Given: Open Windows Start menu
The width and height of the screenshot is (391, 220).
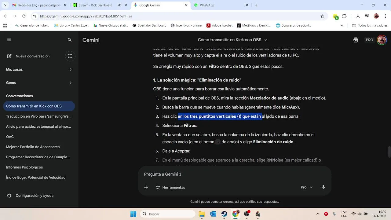Looking at the screenshot, I should (133, 214).
